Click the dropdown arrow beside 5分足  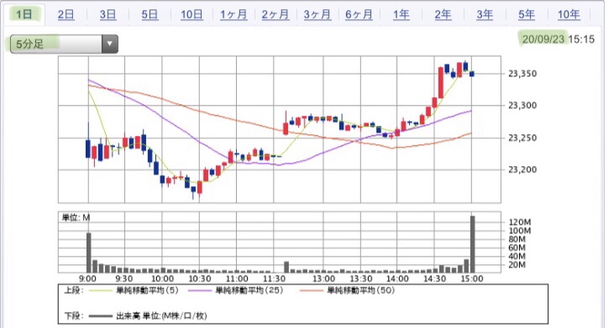(110, 44)
